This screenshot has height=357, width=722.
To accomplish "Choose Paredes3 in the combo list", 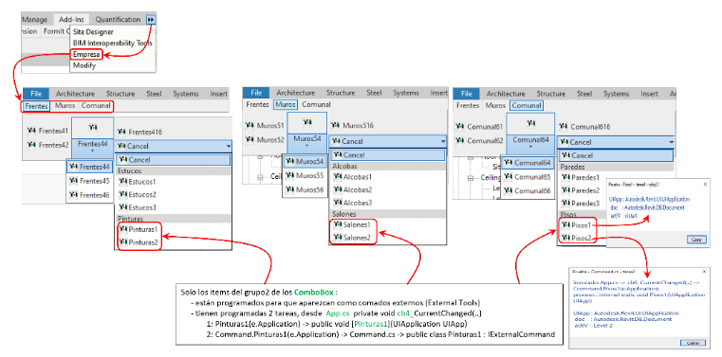I will click(581, 203).
